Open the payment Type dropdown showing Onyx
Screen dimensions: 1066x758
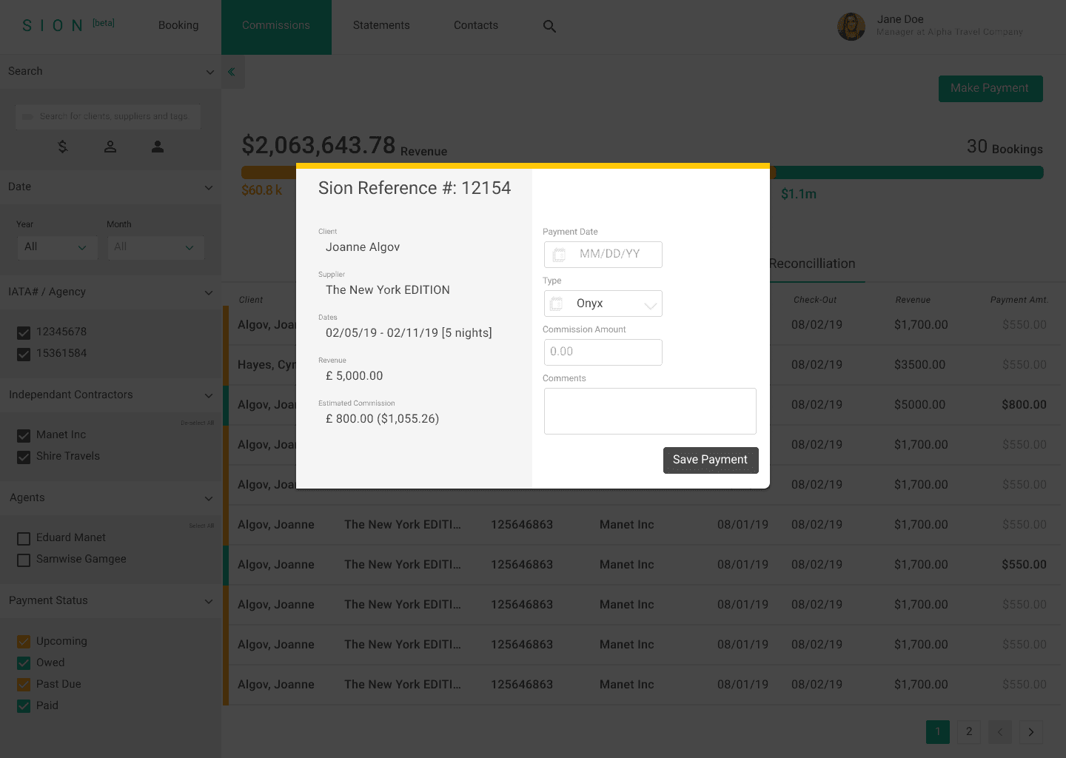603,303
